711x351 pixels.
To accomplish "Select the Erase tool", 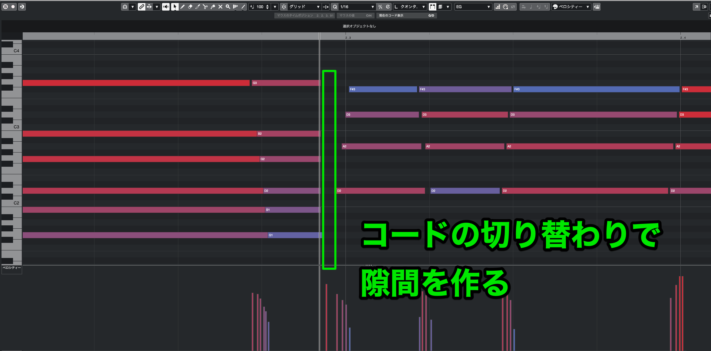I will 190,7.
